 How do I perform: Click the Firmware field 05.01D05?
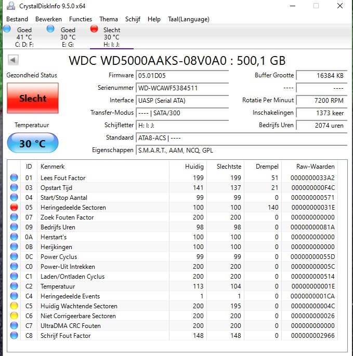tap(182, 75)
